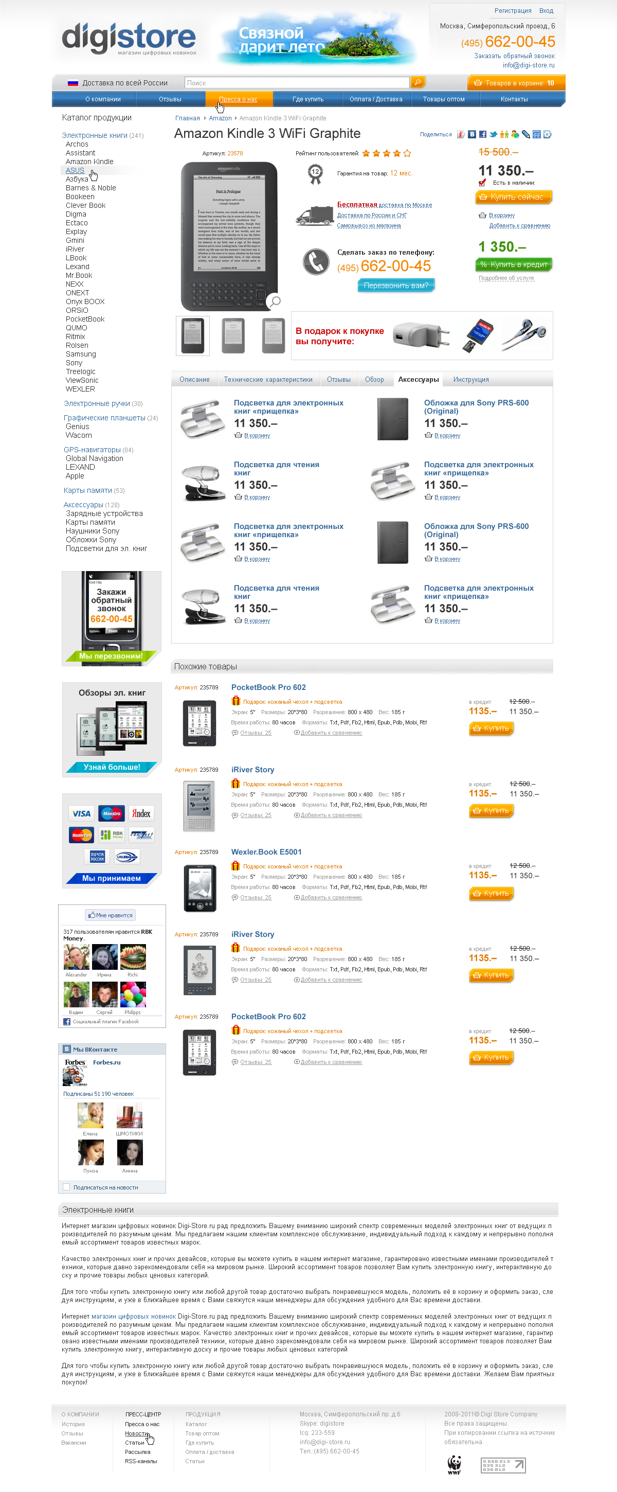Click the orange search magnifier button
The height and width of the screenshot is (1492, 617).
(x=418, y=82)
